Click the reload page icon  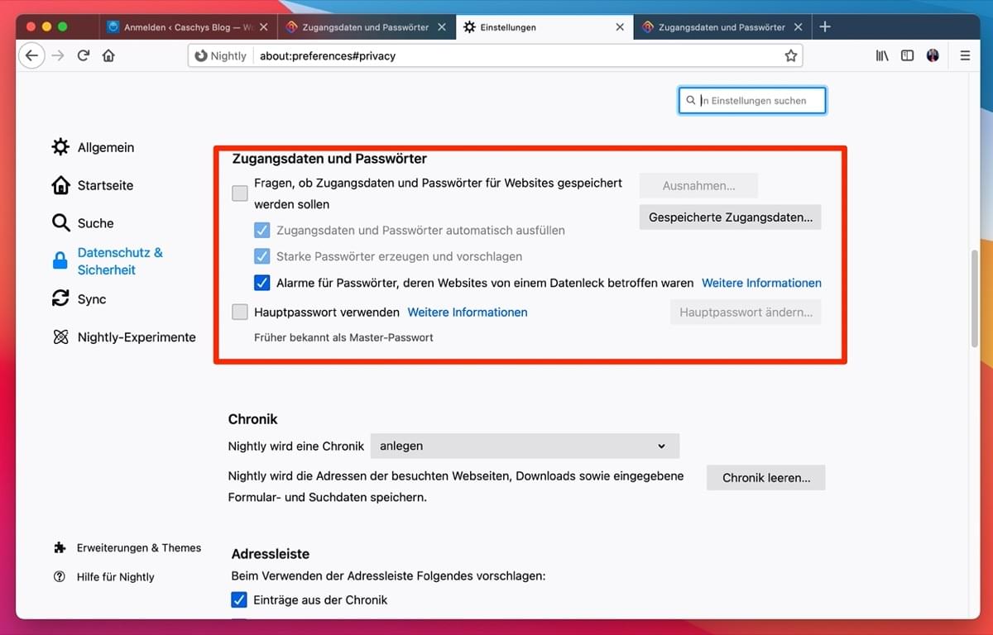83,55
